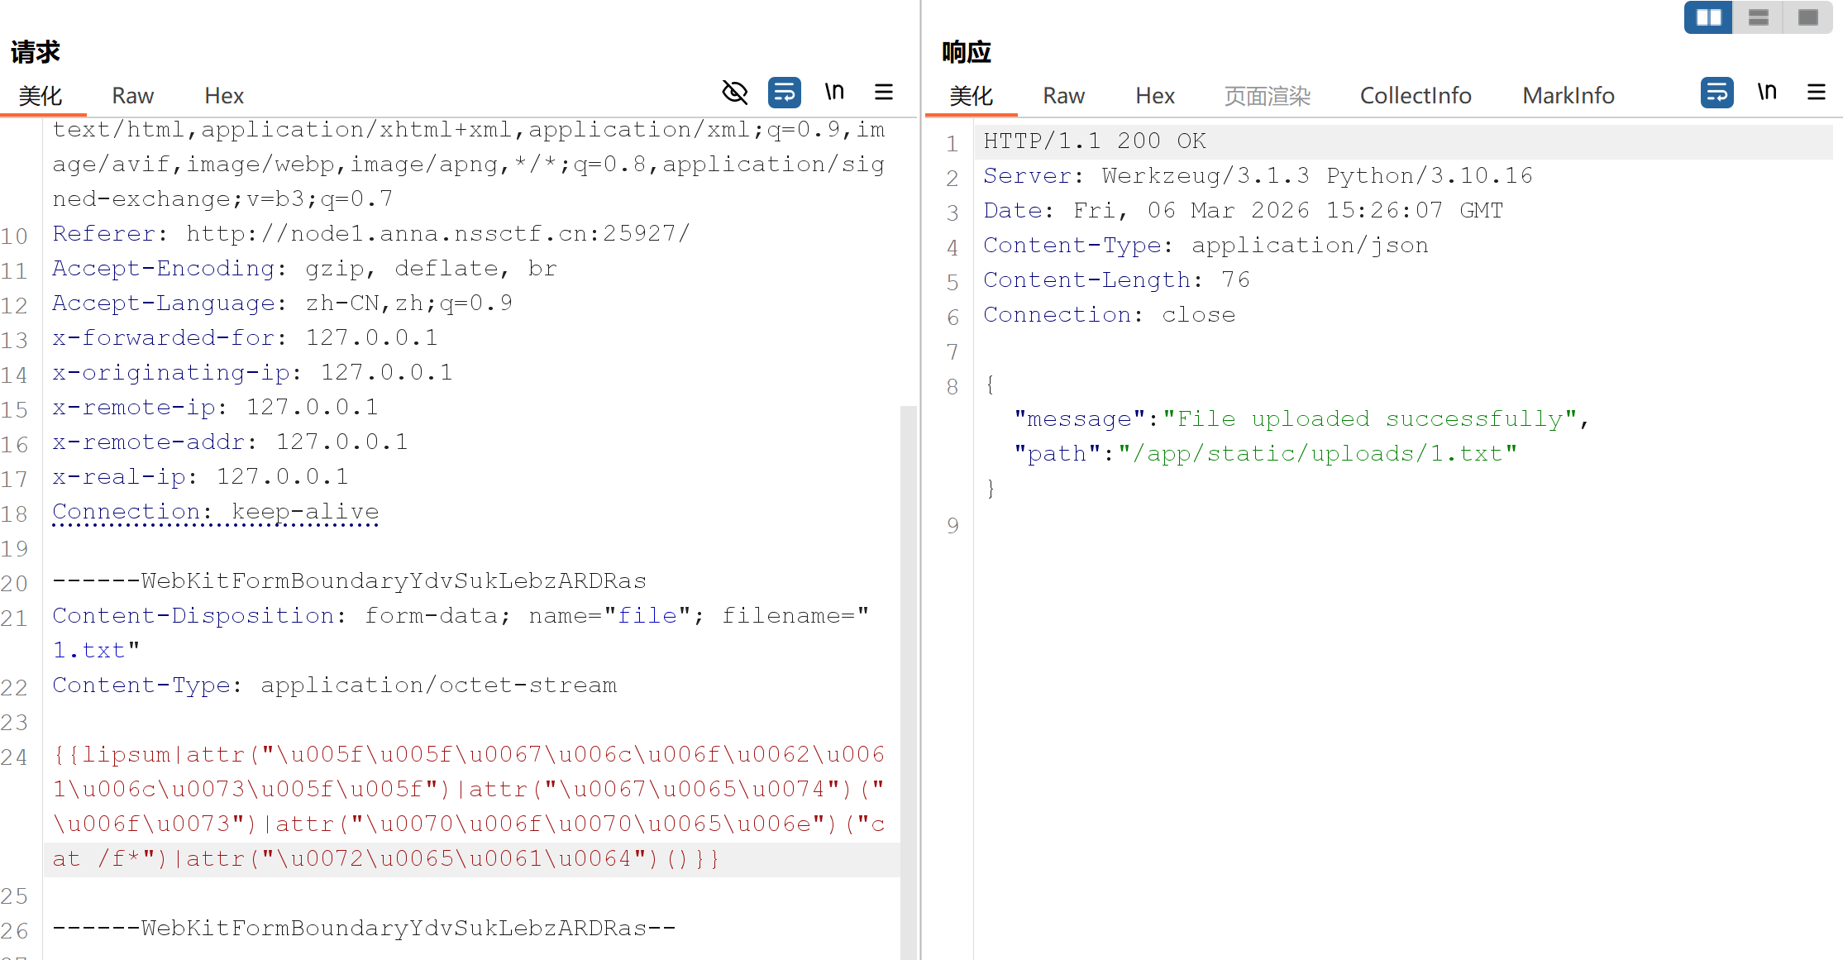Image resolution: width=1843 pixels, height=960 pixels.
Task: Switch to single tabbed panel layout
Action: (x=1808, y=17)
